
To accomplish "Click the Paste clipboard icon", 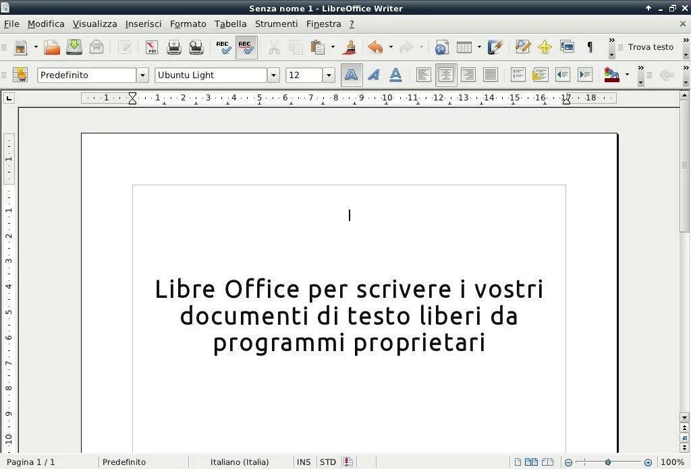I will coord(317,47).
